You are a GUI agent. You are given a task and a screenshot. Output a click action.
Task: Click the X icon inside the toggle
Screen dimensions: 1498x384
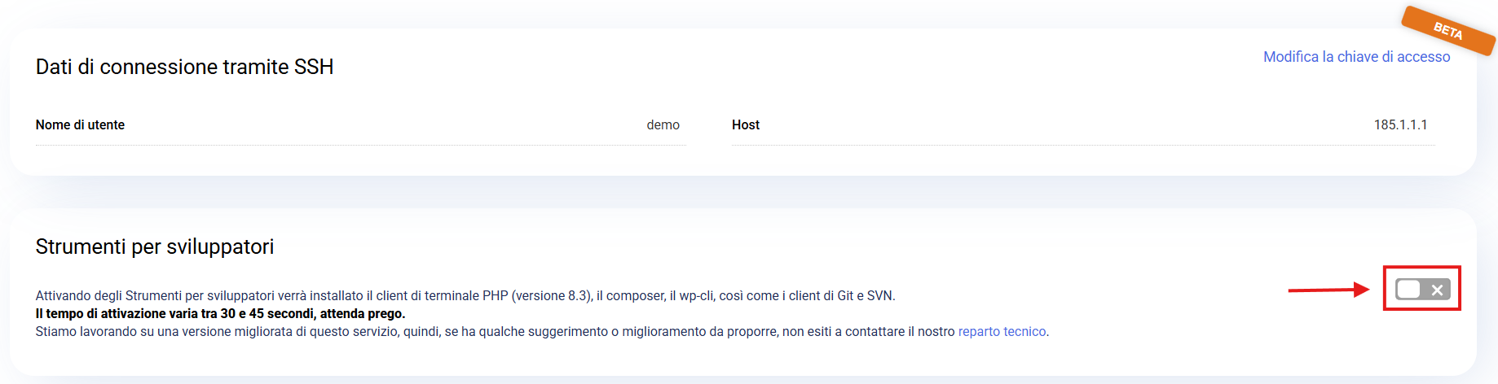(1437, 290)
